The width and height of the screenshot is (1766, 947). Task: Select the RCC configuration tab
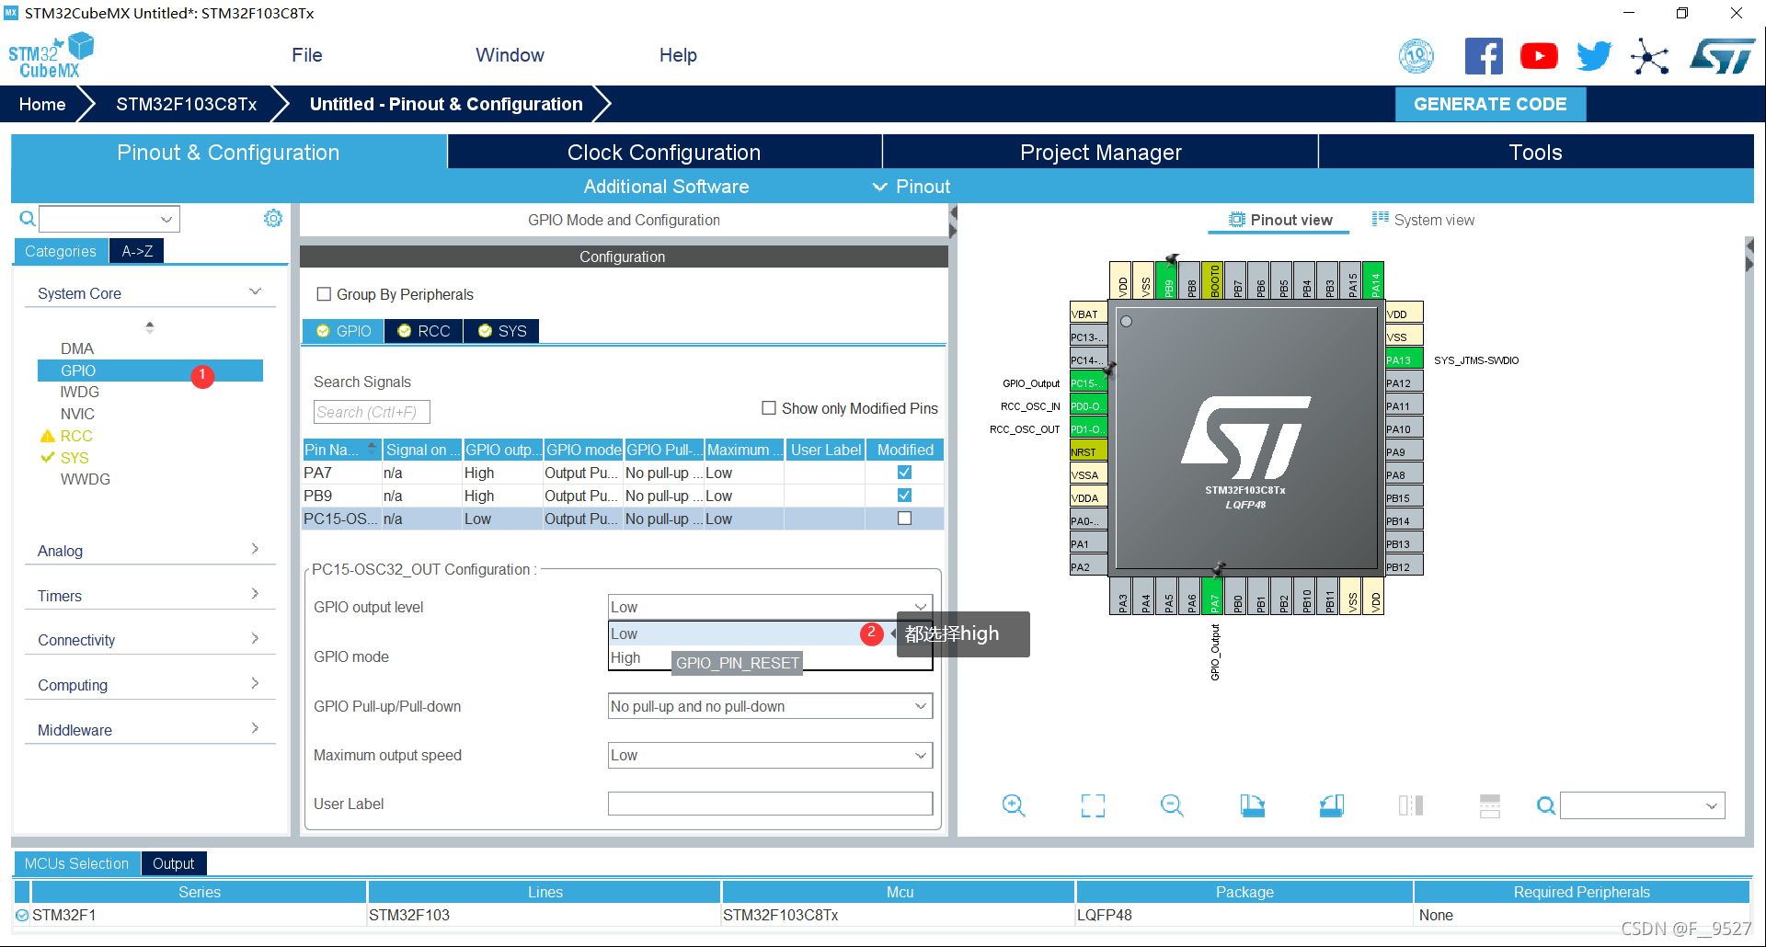(424, 331)
